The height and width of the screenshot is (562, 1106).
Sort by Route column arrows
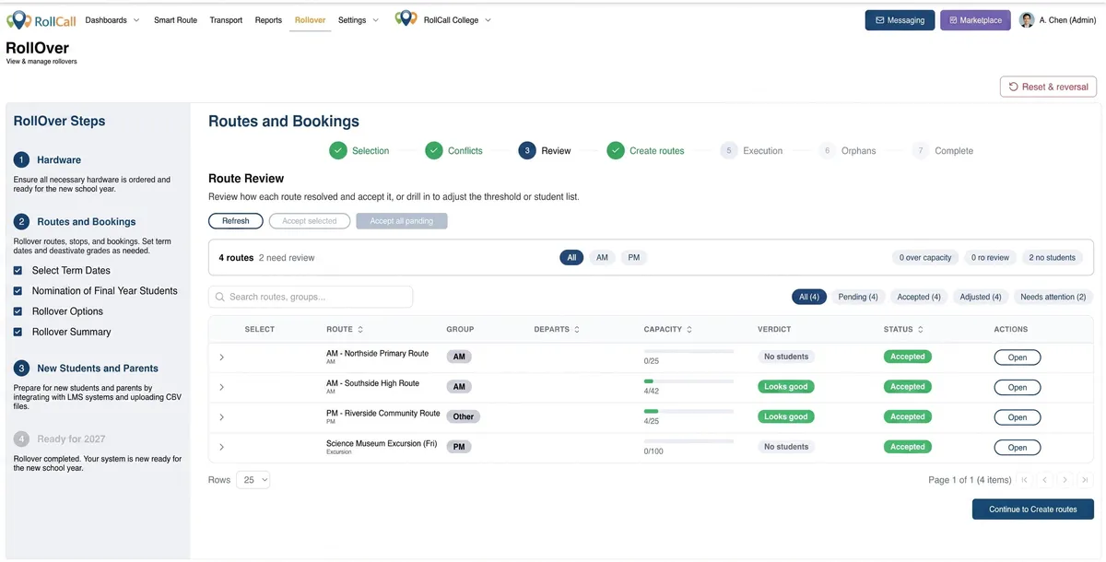(x=360, y=329)
